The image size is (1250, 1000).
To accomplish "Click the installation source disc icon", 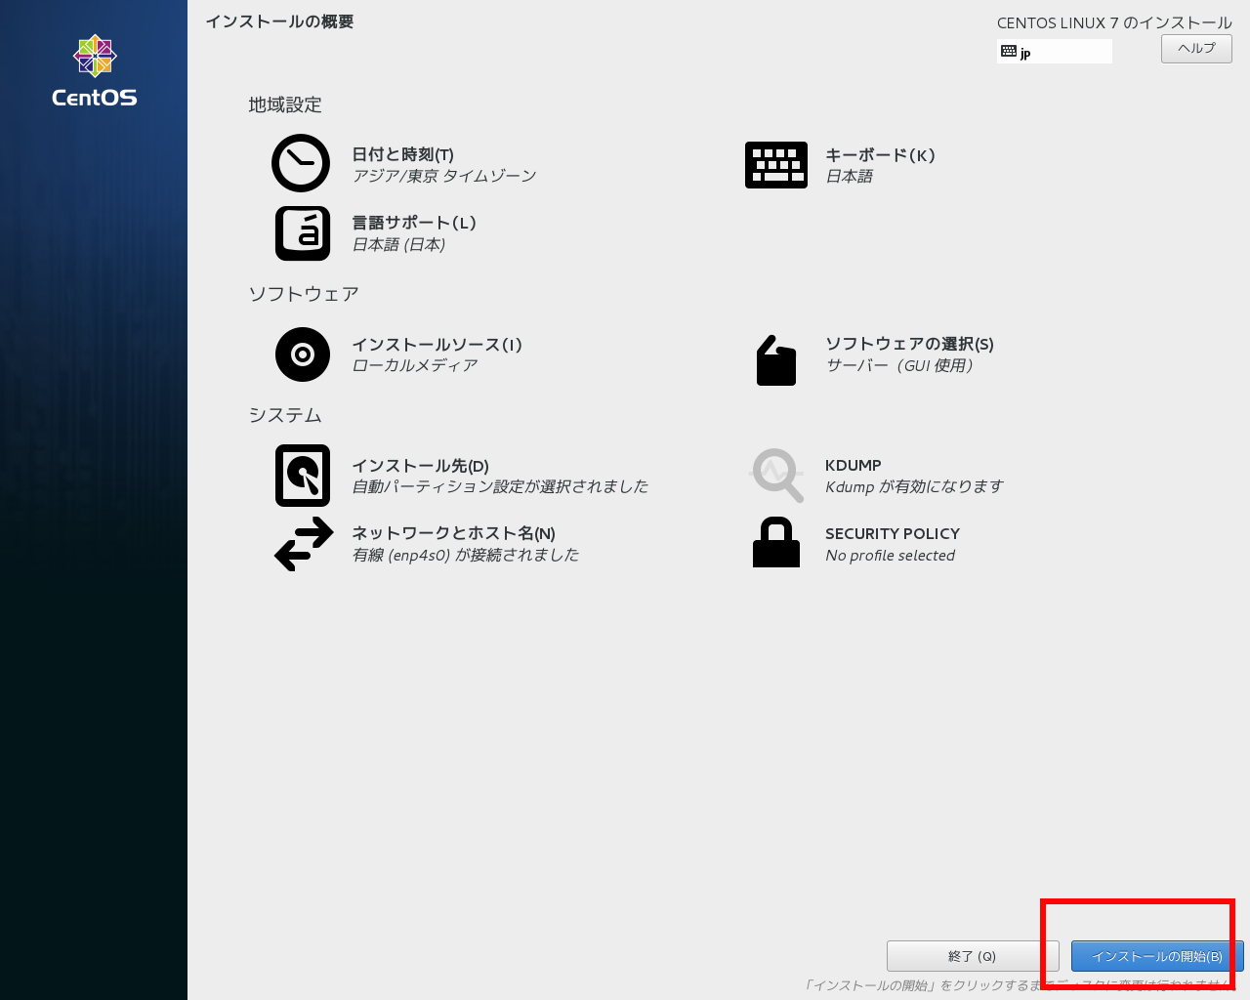I will pyautogui.click(x=303, y=354).
